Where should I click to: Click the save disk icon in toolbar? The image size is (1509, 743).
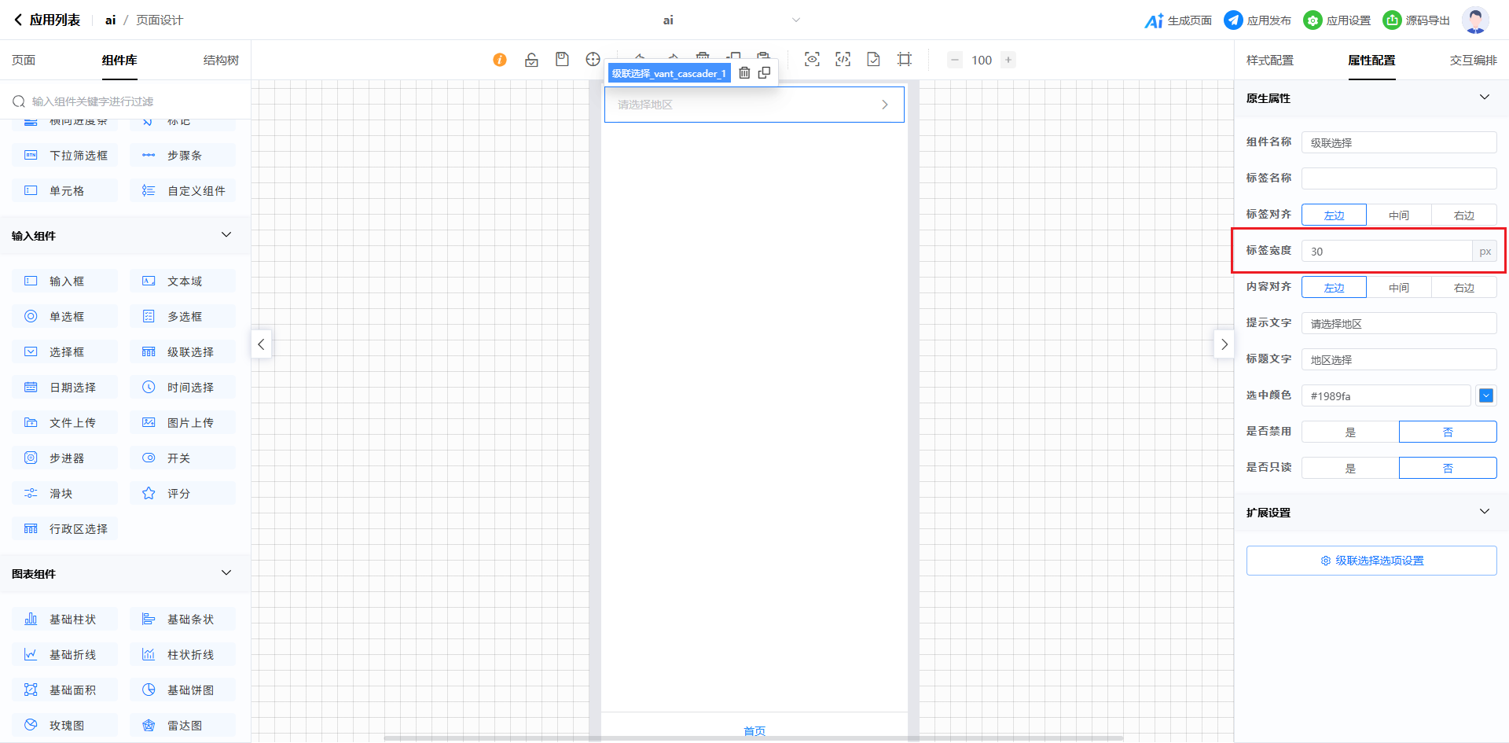562,60
